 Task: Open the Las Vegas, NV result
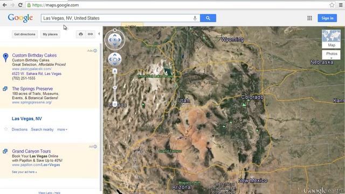tap(27, 119)
